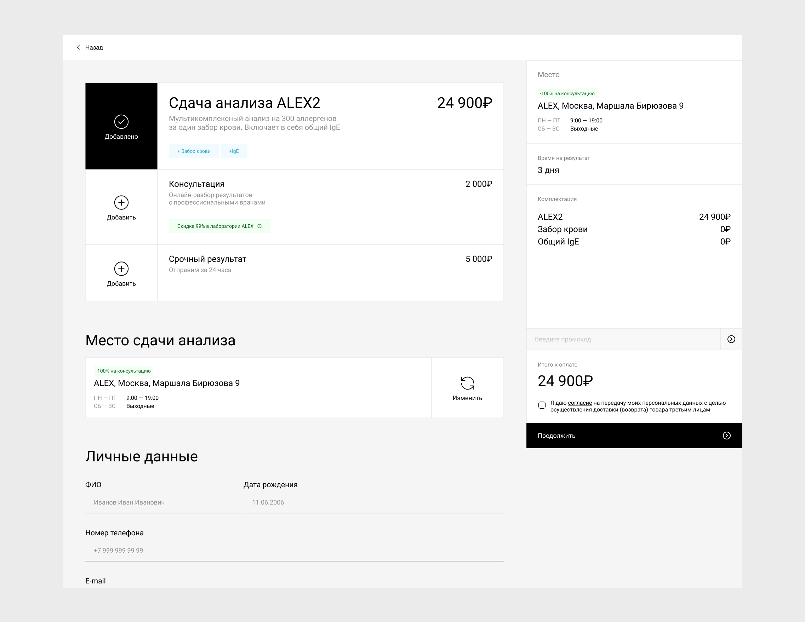Click the 'Отправим за 24 часа' description
The width and height of the screenshot is (805, 622).
click(x=200, y=270)
